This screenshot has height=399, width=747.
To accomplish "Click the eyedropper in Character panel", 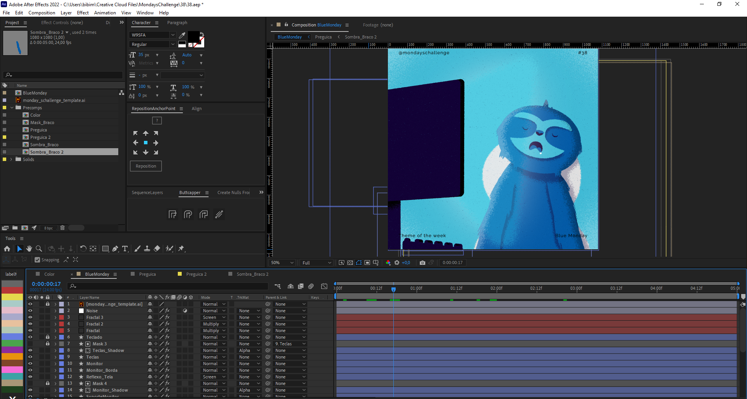I will [182, 35].
